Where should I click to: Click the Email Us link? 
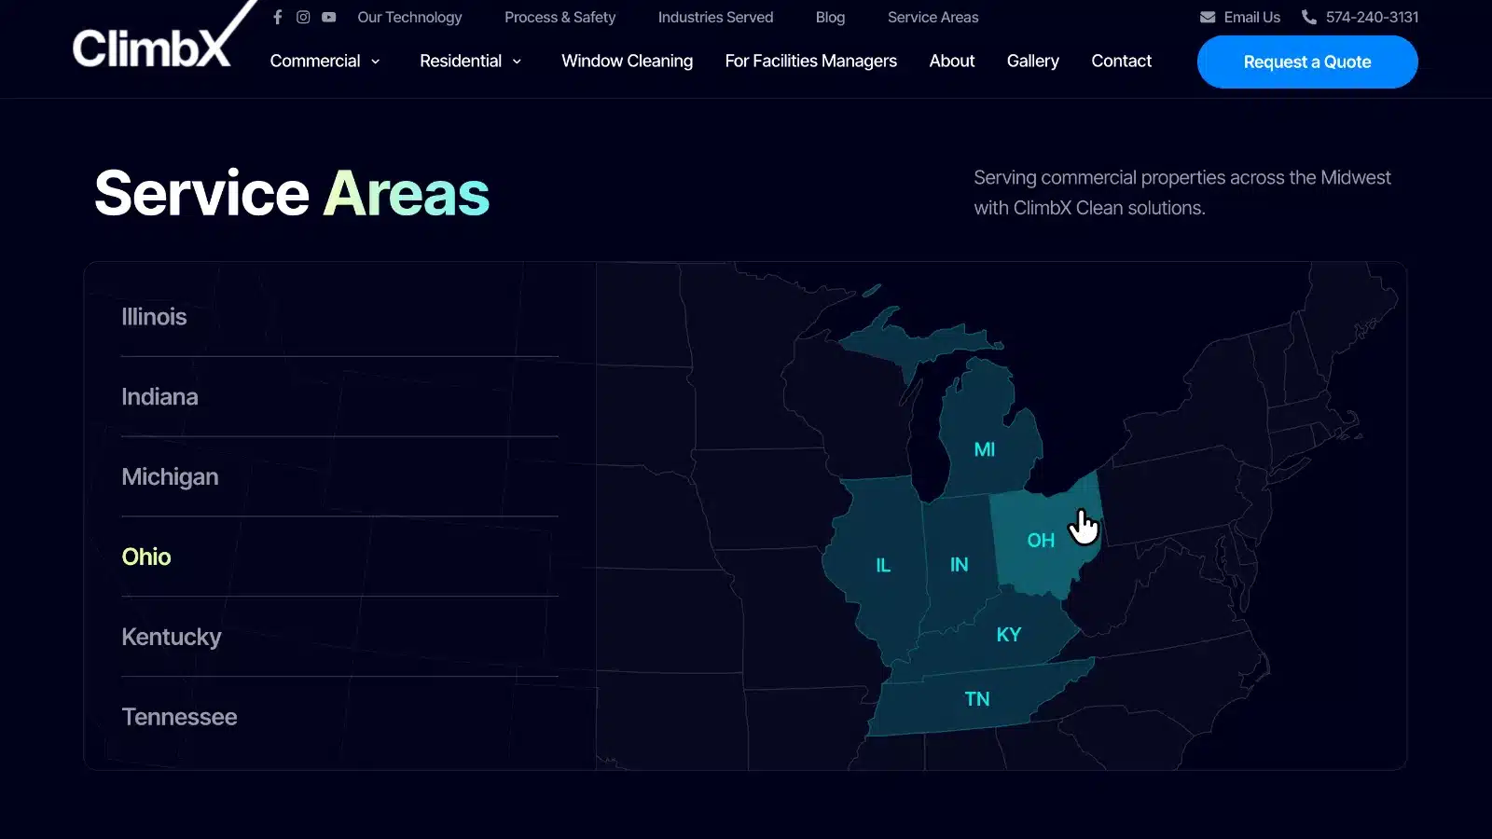tap(1252, 17)
